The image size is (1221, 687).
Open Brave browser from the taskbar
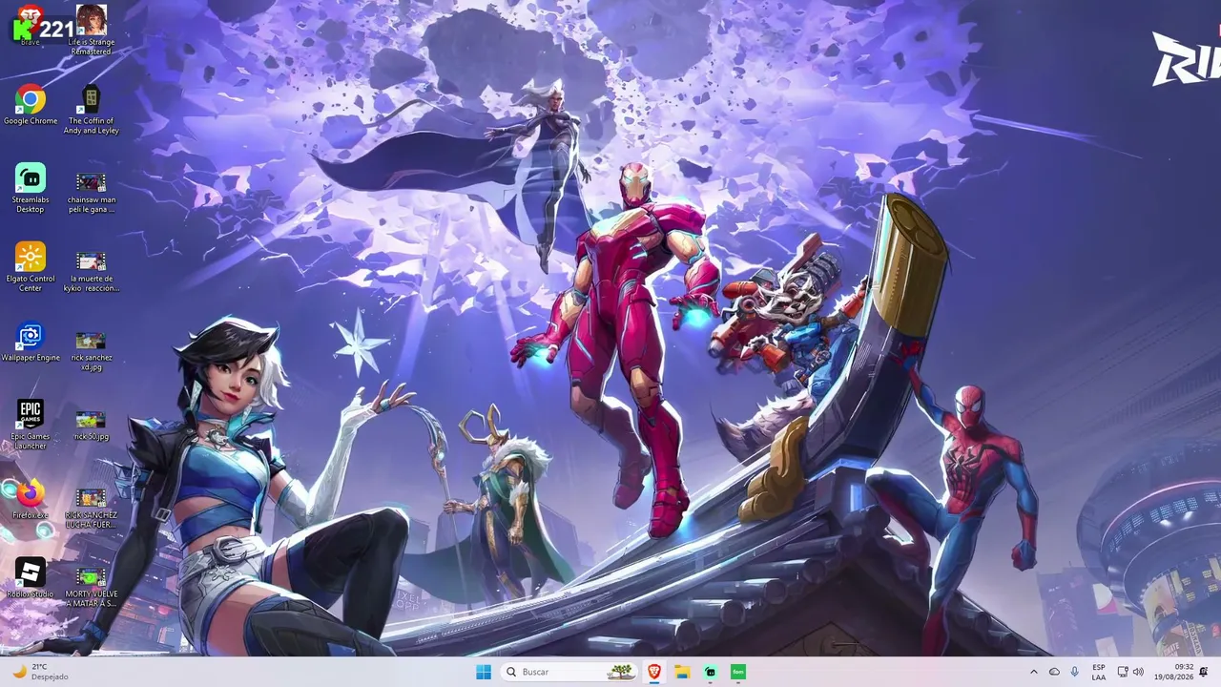pyautogui.click(x=654, y=672)
